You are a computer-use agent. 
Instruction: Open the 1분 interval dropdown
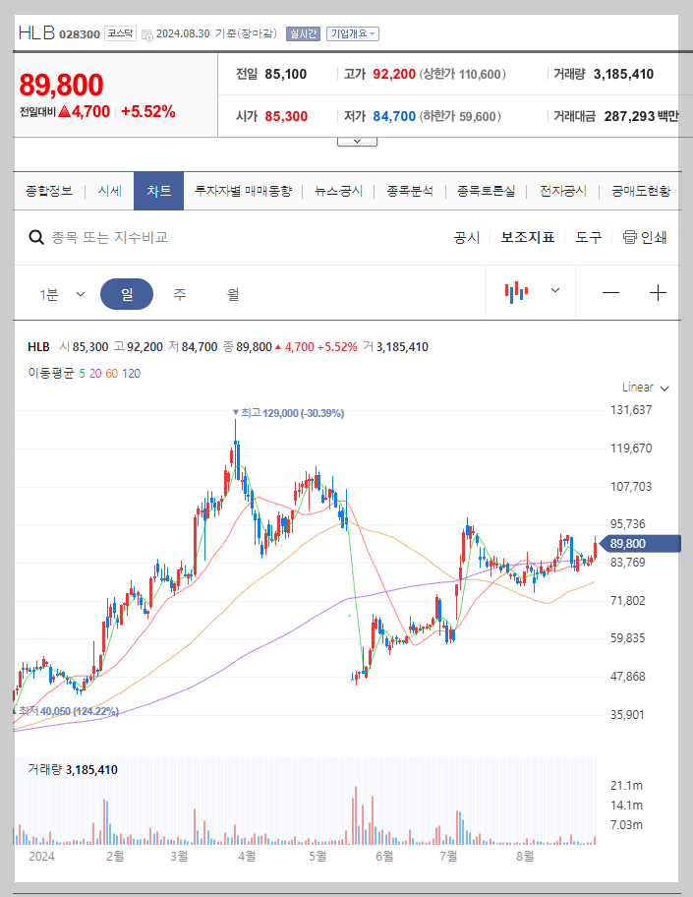tap(61, 293)
